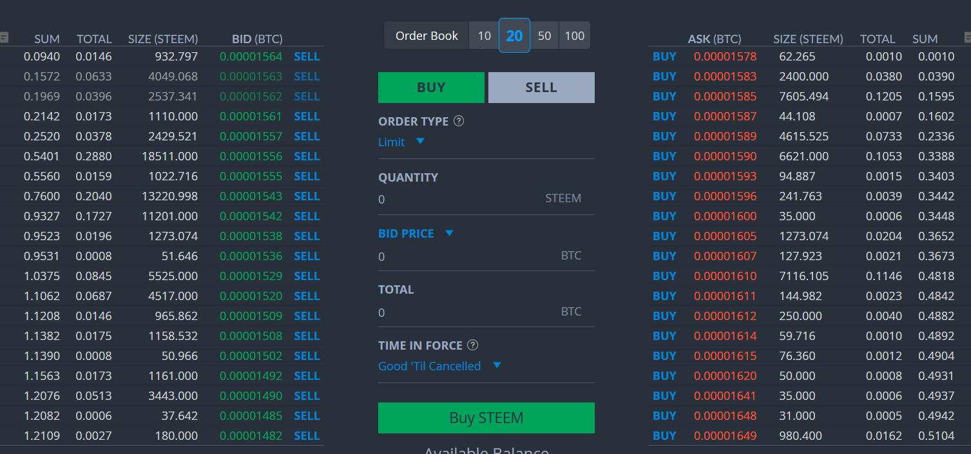Open the BID PRICE dropdown arrow

(x=449, y=233)
